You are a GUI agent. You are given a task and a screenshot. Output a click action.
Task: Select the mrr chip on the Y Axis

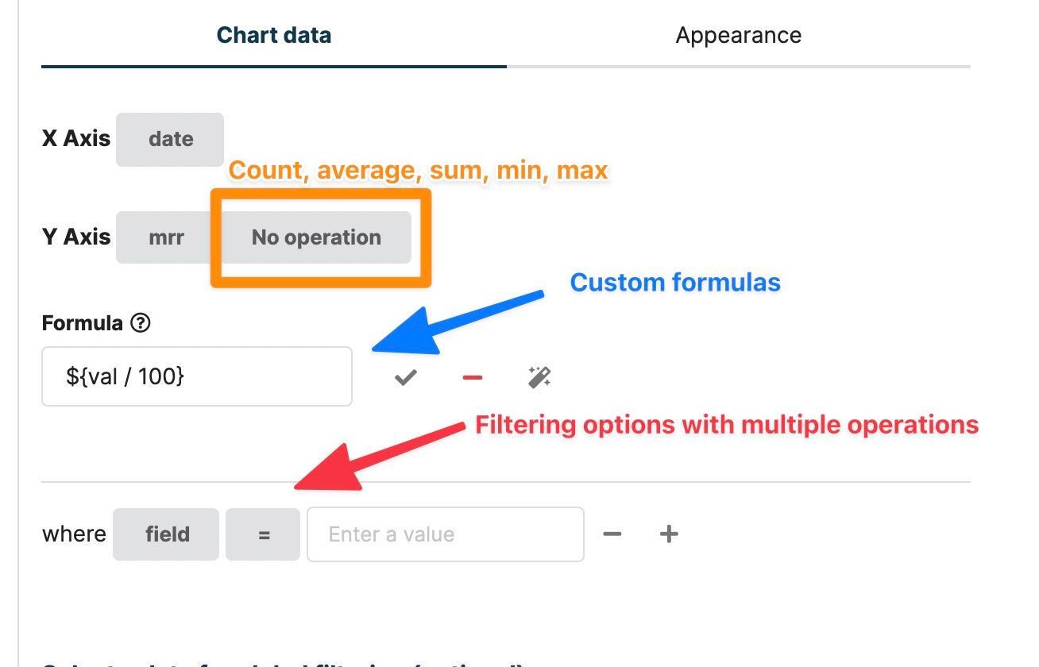(164, 237)
